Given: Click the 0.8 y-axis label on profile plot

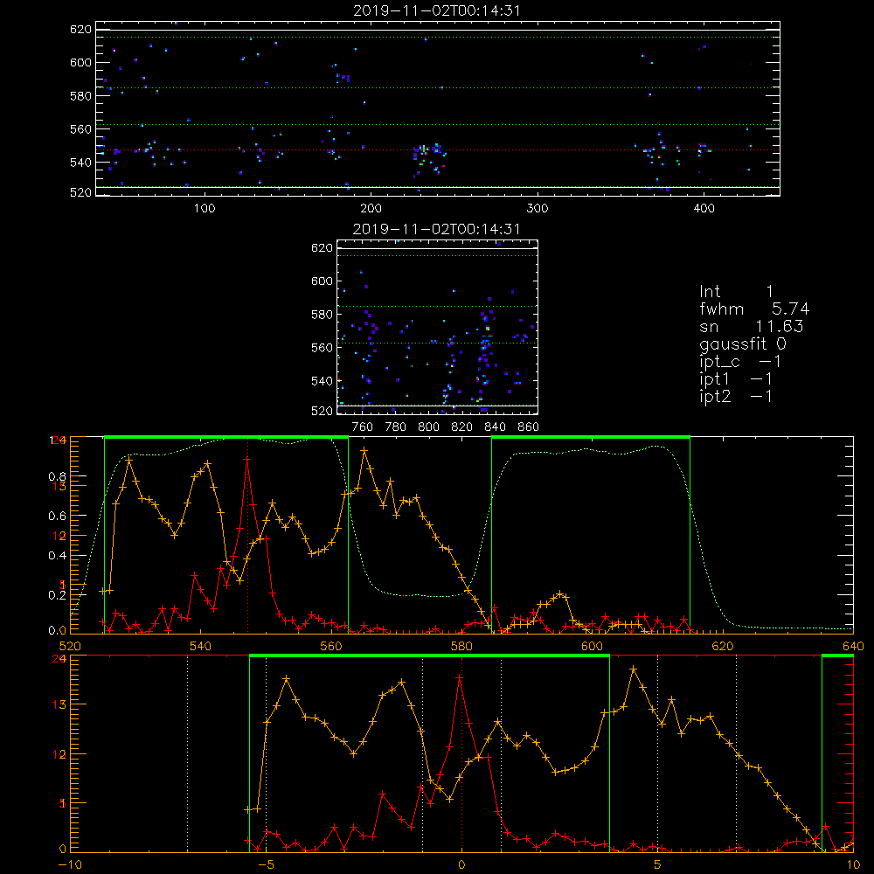Looking at the screenshot, I should (x=58, y=476).
